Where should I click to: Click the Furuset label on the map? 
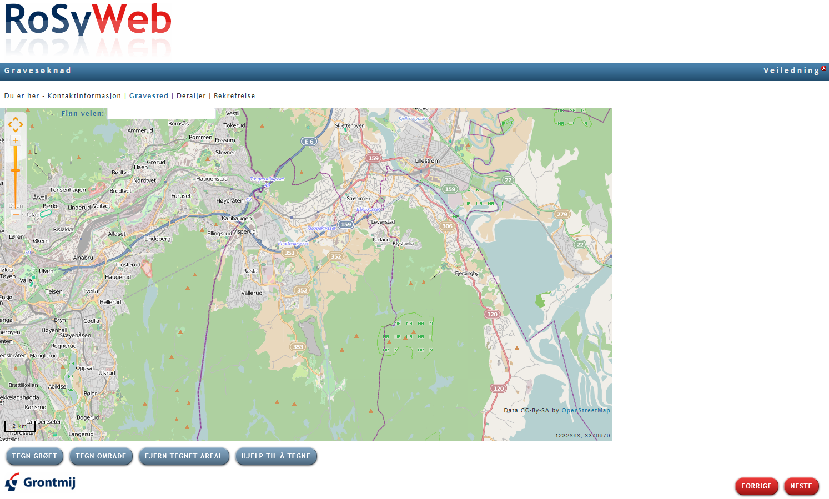pyautogui.click(x=181, y=196)
